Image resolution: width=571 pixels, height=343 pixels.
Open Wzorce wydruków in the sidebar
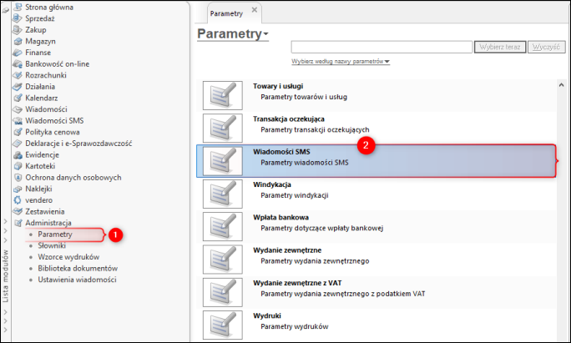click(68, 257)
